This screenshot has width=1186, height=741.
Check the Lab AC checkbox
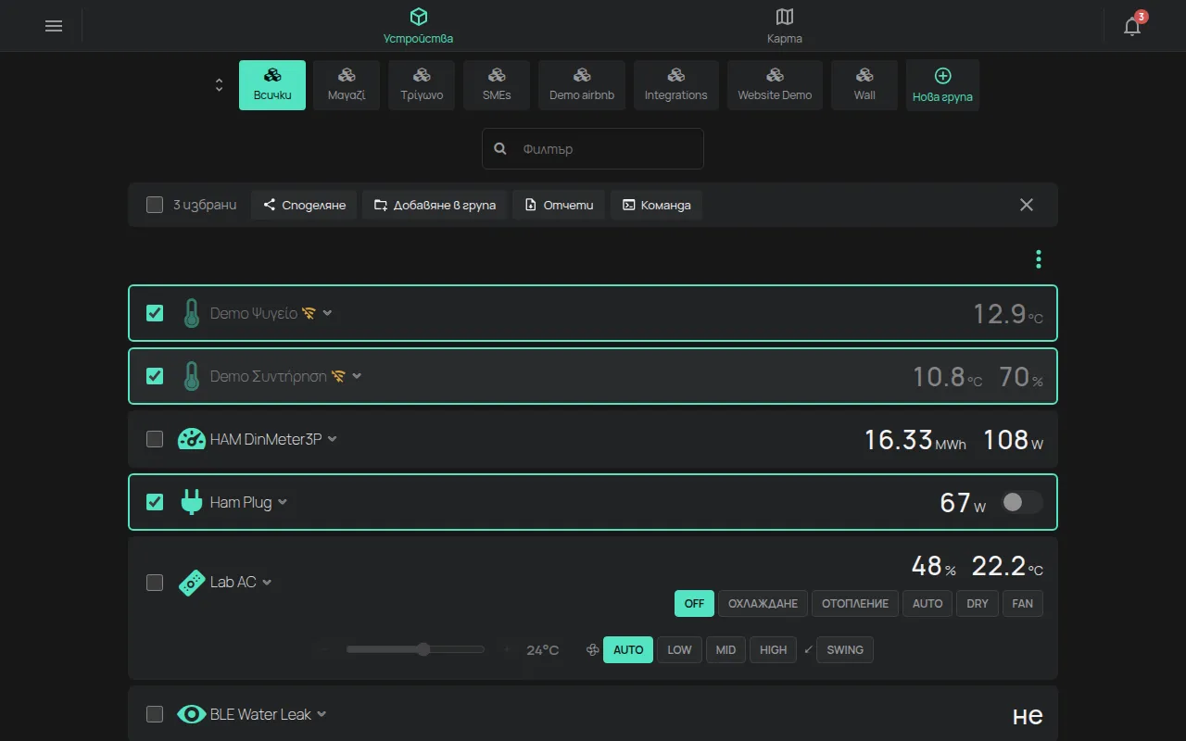[x=155, y=583]
